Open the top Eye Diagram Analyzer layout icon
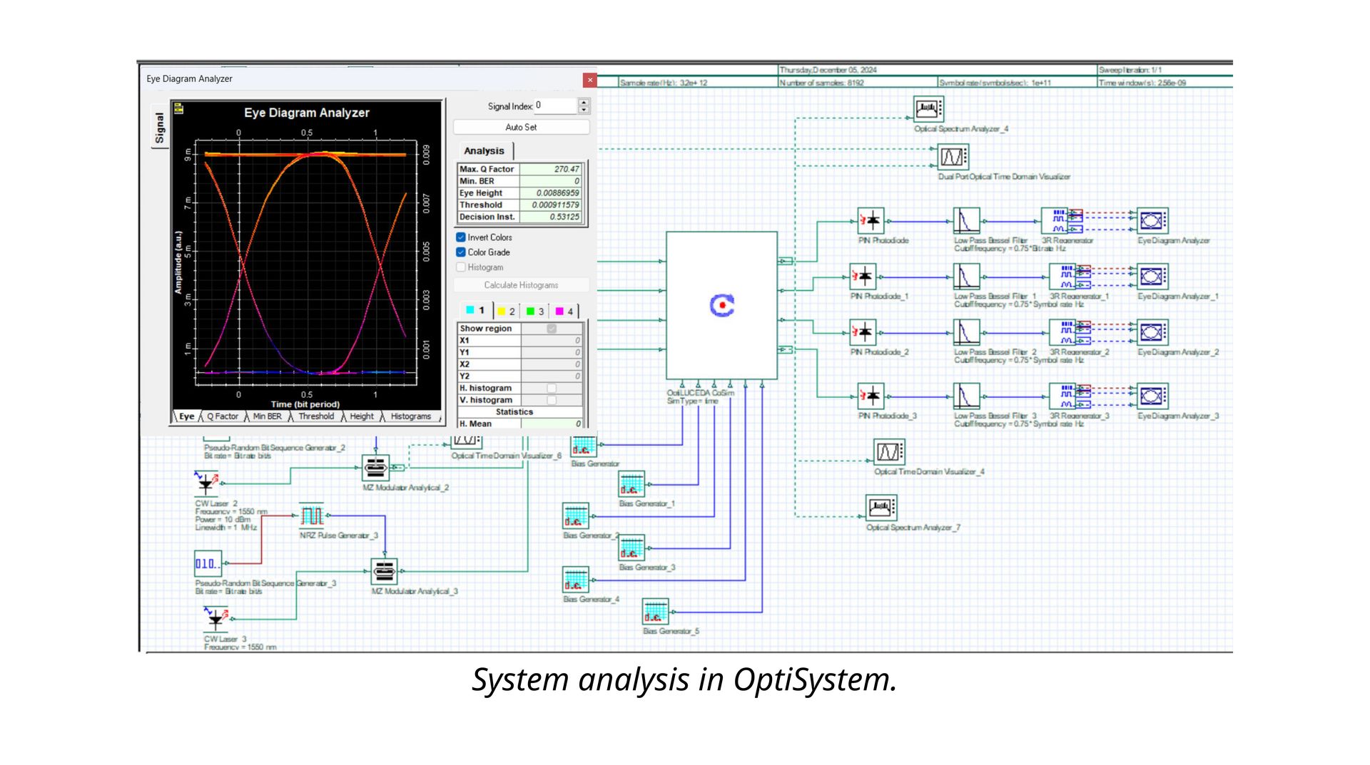This screenshot has width=1370, height=765. 1152,220
